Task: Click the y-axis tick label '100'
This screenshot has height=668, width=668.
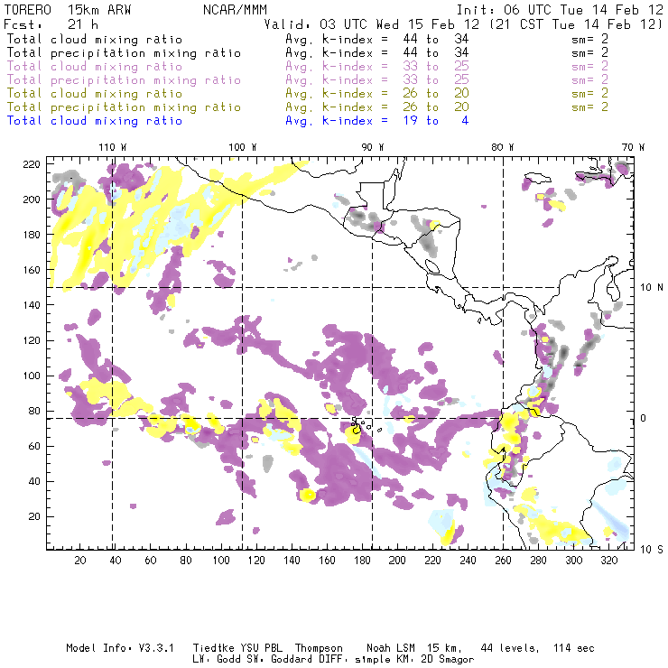Action: click(x=32, y=376)
